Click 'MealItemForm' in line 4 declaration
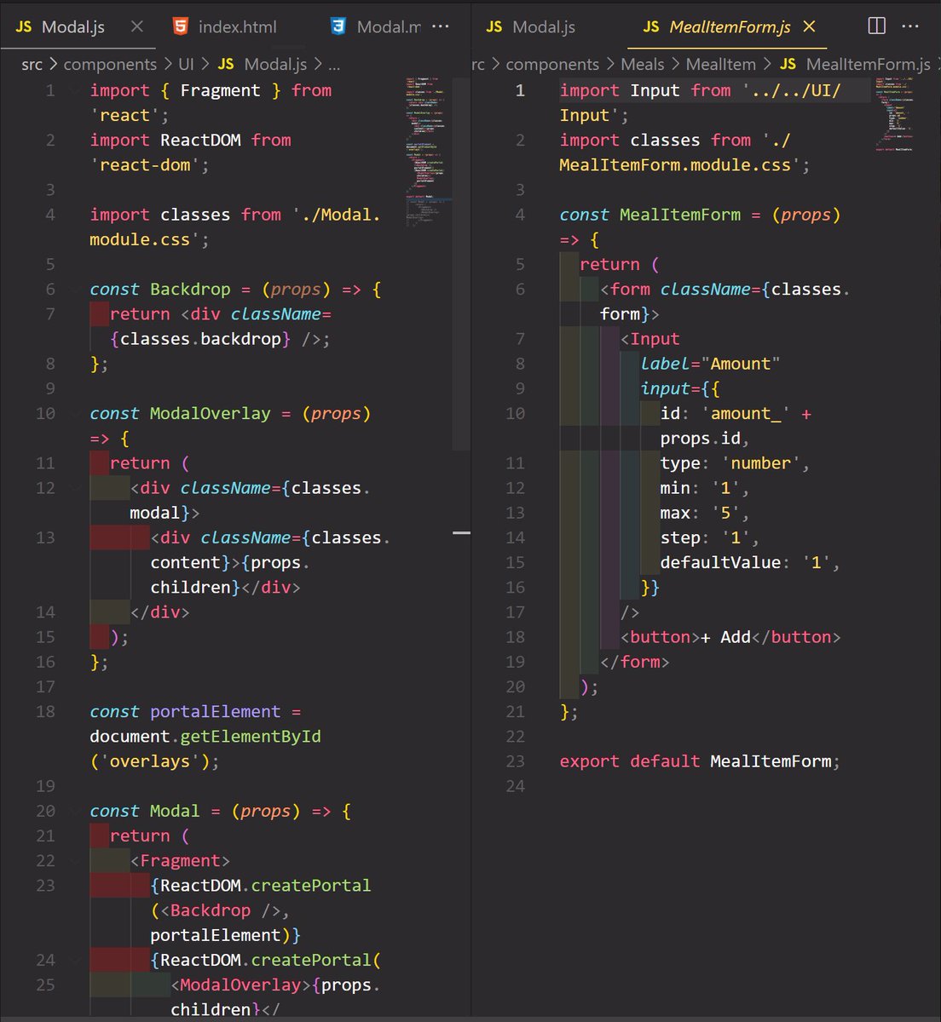 point(680,215)
